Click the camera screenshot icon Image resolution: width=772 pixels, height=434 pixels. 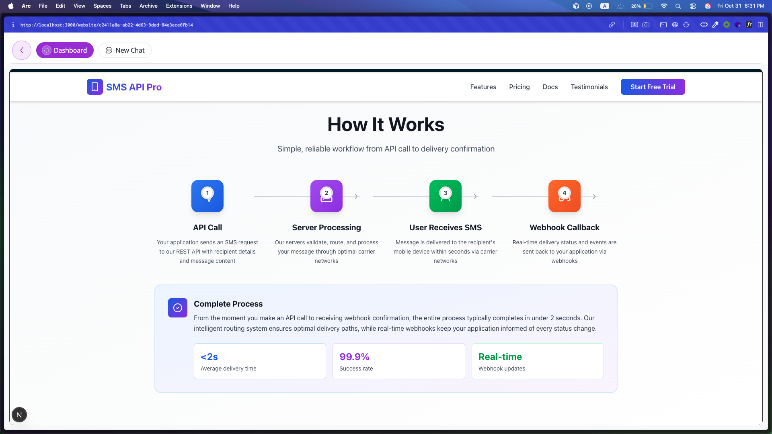[x=646, y=25]
